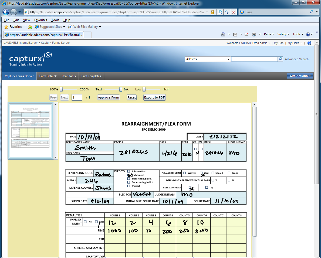Image resolution: width=321 pixels, height=258 pixels.
Task: Toggle the Superseding Indict. checkbox
Action: point(129,182)
